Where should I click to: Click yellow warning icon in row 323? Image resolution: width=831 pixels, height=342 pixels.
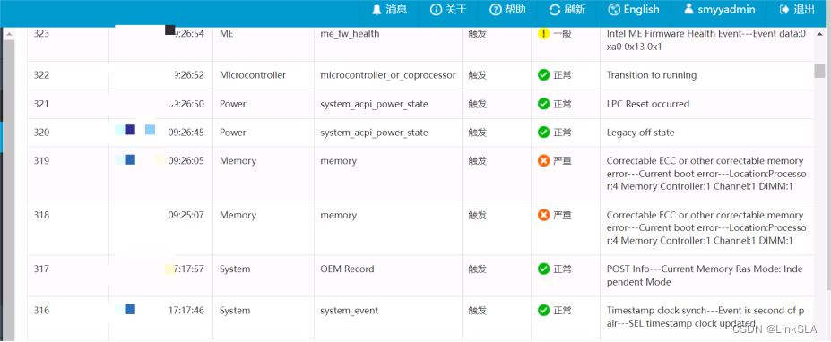click(543, 34)
